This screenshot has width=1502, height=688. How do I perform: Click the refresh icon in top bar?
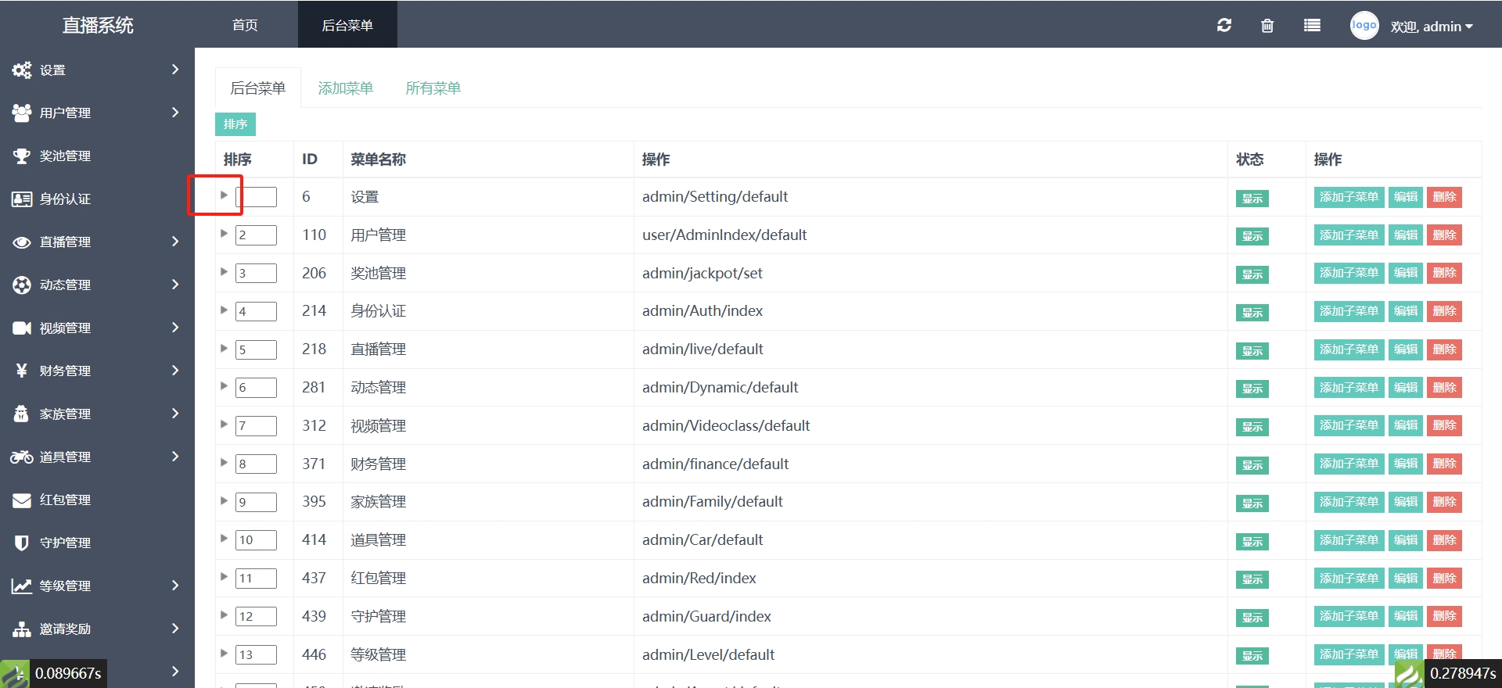coord(1224,25)
